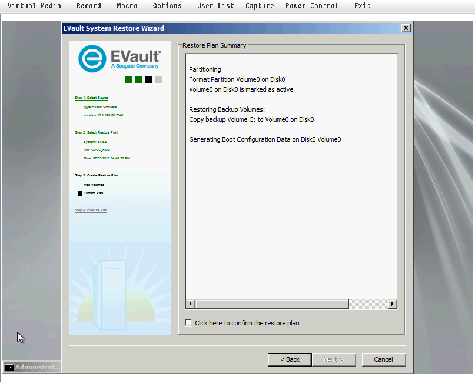The height and width of the screenshot is (383, 475).
Task: Click the black current-step progress square
Action: [148, 79]
